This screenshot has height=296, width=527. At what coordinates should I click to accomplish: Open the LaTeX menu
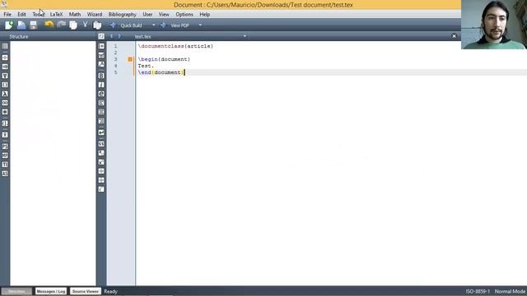57,15
